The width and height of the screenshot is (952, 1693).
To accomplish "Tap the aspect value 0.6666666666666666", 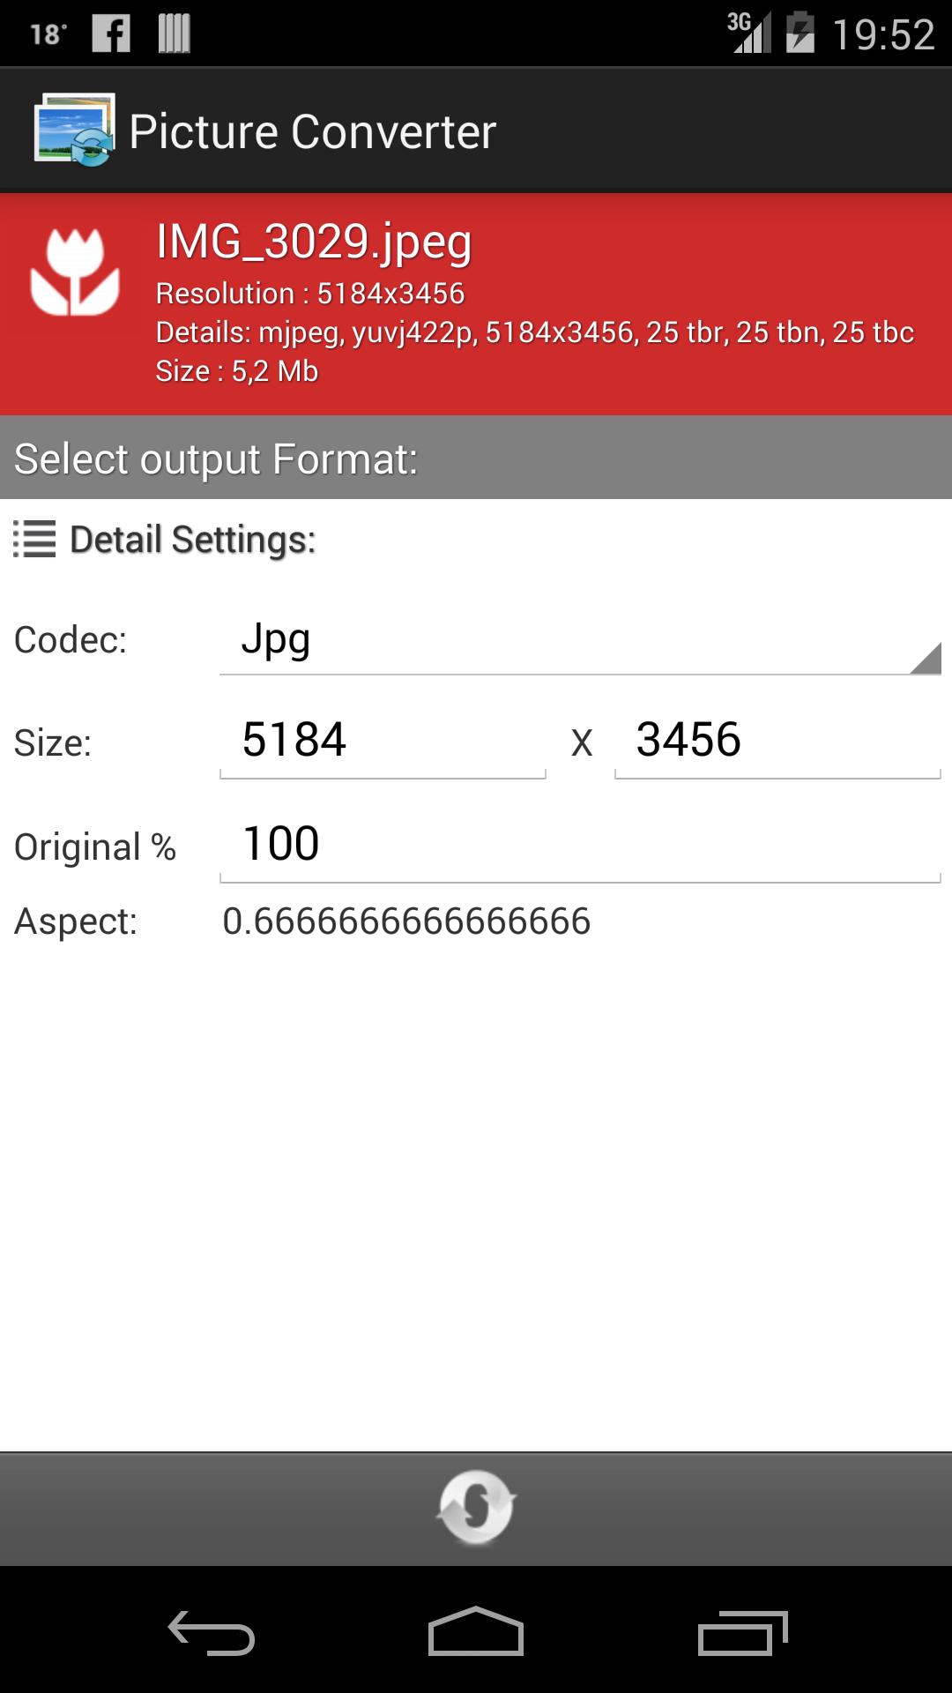I will [406, 921].
